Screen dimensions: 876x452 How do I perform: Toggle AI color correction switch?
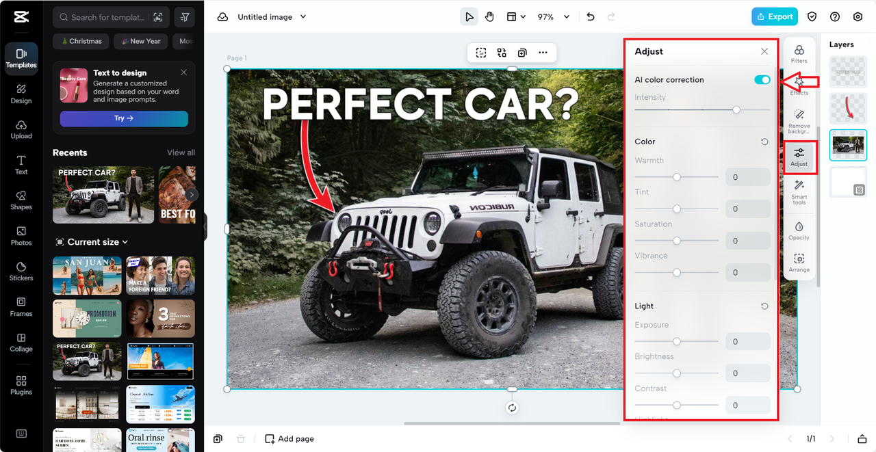coord(762,80)
